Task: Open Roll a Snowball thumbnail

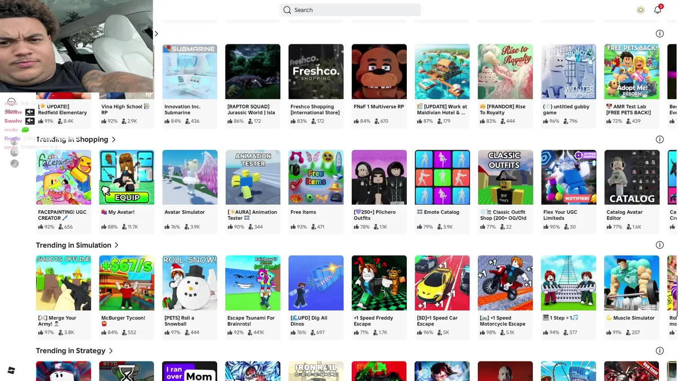Action: [x=190, y=283]
